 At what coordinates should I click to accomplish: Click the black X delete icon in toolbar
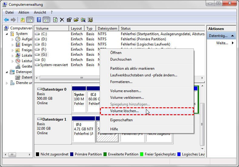tap(62, 20)
